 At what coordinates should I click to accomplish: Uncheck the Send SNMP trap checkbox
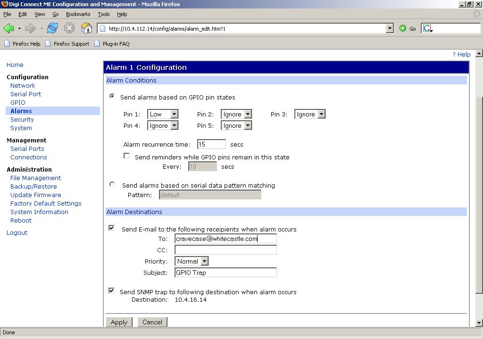(x=111, y=290)
